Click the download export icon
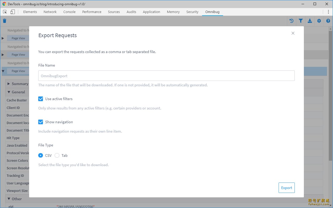 310,21
